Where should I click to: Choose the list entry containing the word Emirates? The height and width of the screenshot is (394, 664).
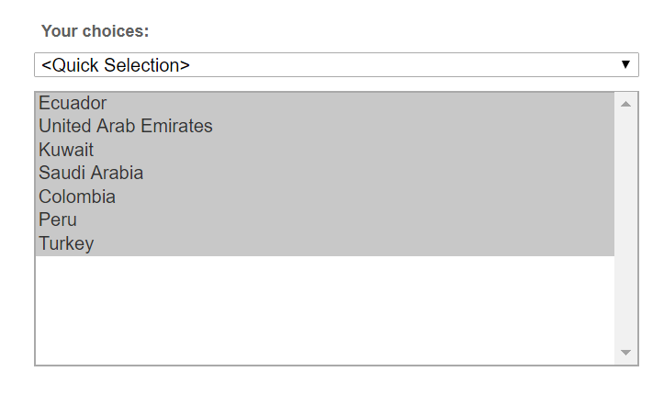[x=126, y=127]
